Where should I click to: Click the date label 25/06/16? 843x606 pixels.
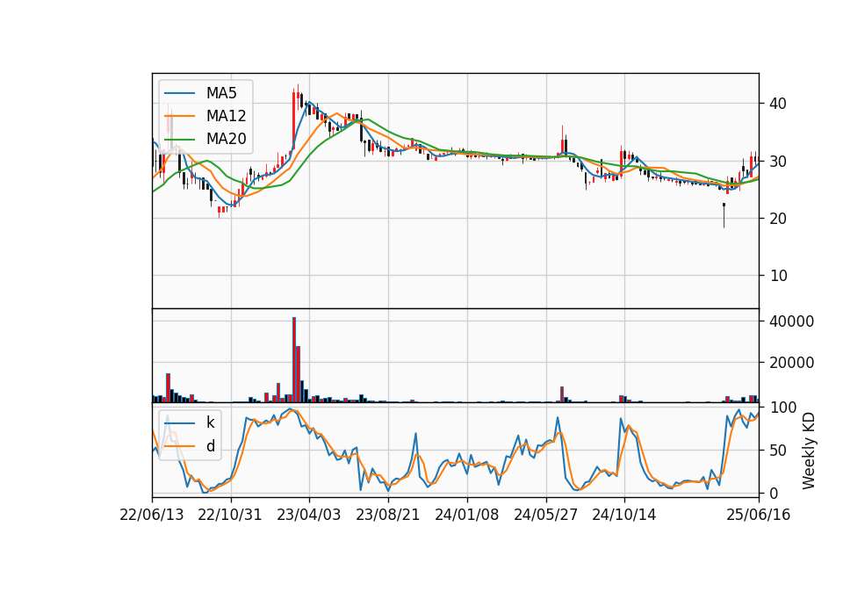click(x=759, y=515)
